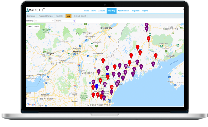The height and width of the screenshot is (127, 208).
Task: Click the red map pin labeled 15
Action: click(x=112, y=87)
